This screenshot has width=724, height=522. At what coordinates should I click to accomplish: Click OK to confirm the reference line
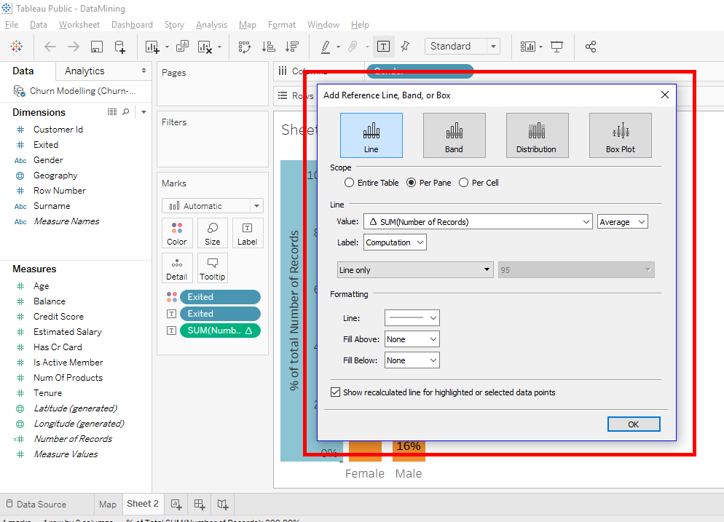click(x=633, y=424)
